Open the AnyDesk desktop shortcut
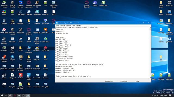Viewport: 174px width, 97px height. pos(21,76)
